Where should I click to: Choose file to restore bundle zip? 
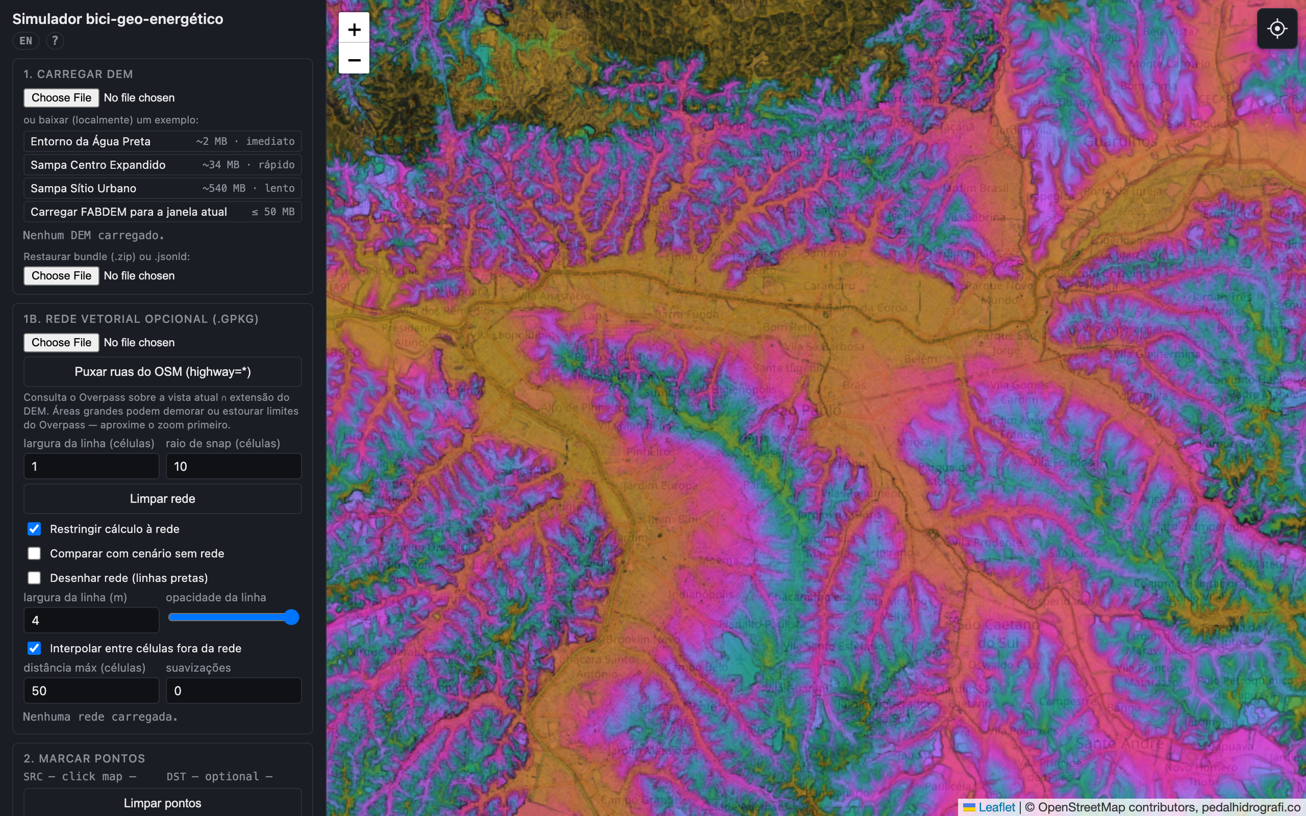coord(61,276)
